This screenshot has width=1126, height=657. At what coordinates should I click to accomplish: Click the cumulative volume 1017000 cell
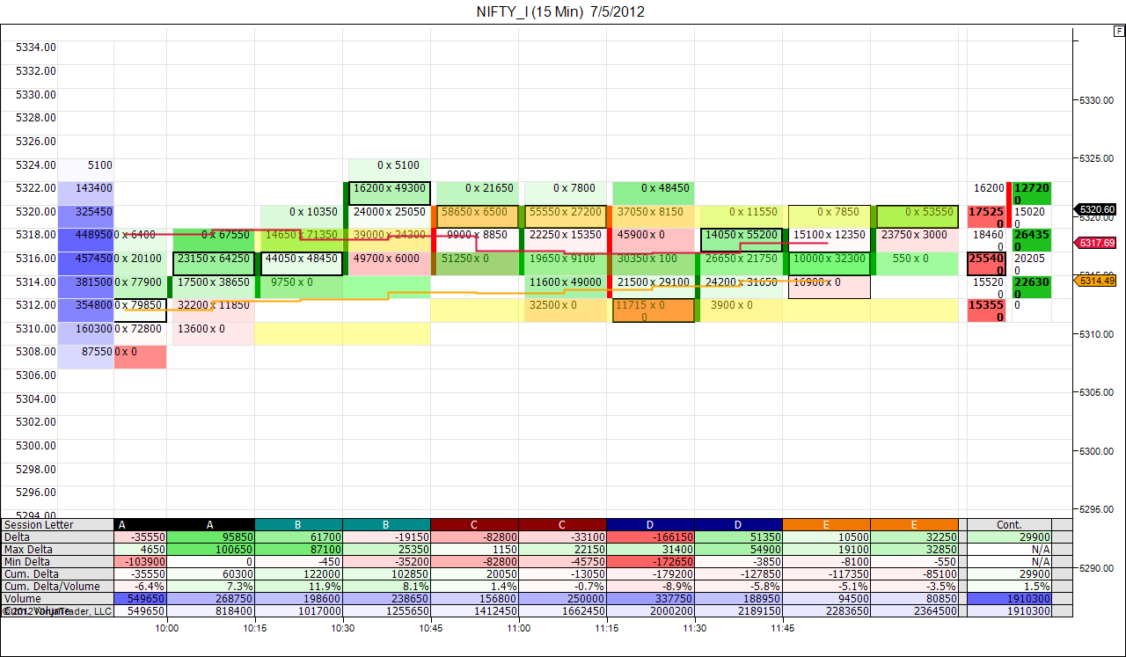(x=298, y=611)
